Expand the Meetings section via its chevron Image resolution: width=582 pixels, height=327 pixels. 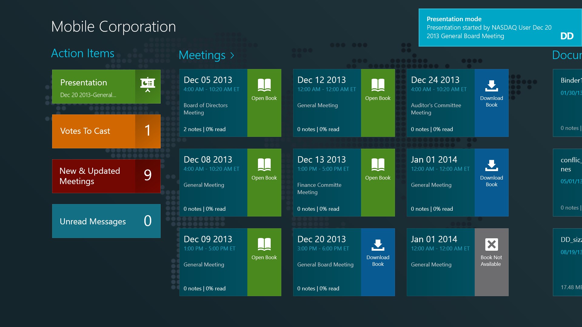(x=232, y=55)
